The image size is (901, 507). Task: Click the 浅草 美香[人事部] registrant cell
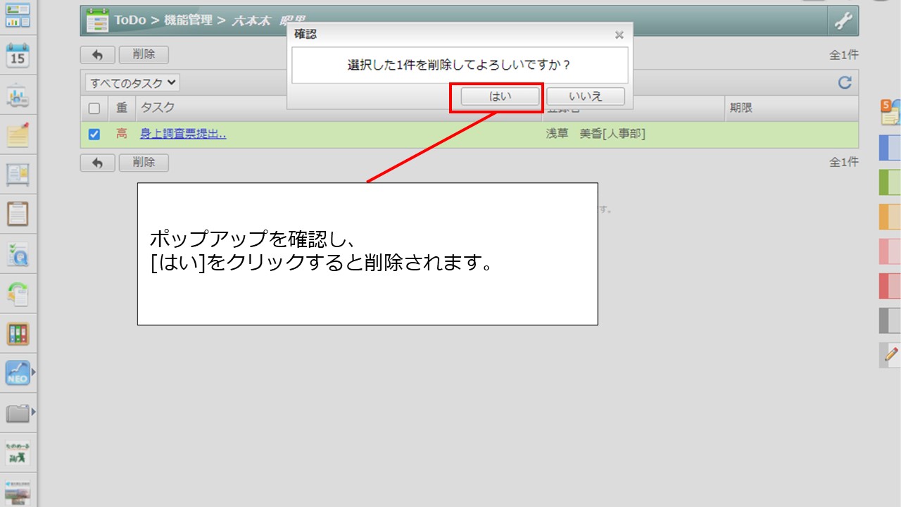(596, 134)
